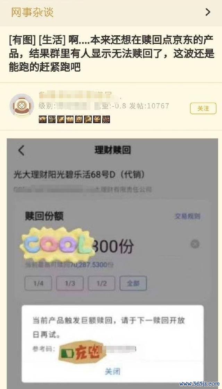This screenshot has height=389, width=222.
Task: Open the 交易规则 link
Action: pyautogui.click(x=187, y=216)
